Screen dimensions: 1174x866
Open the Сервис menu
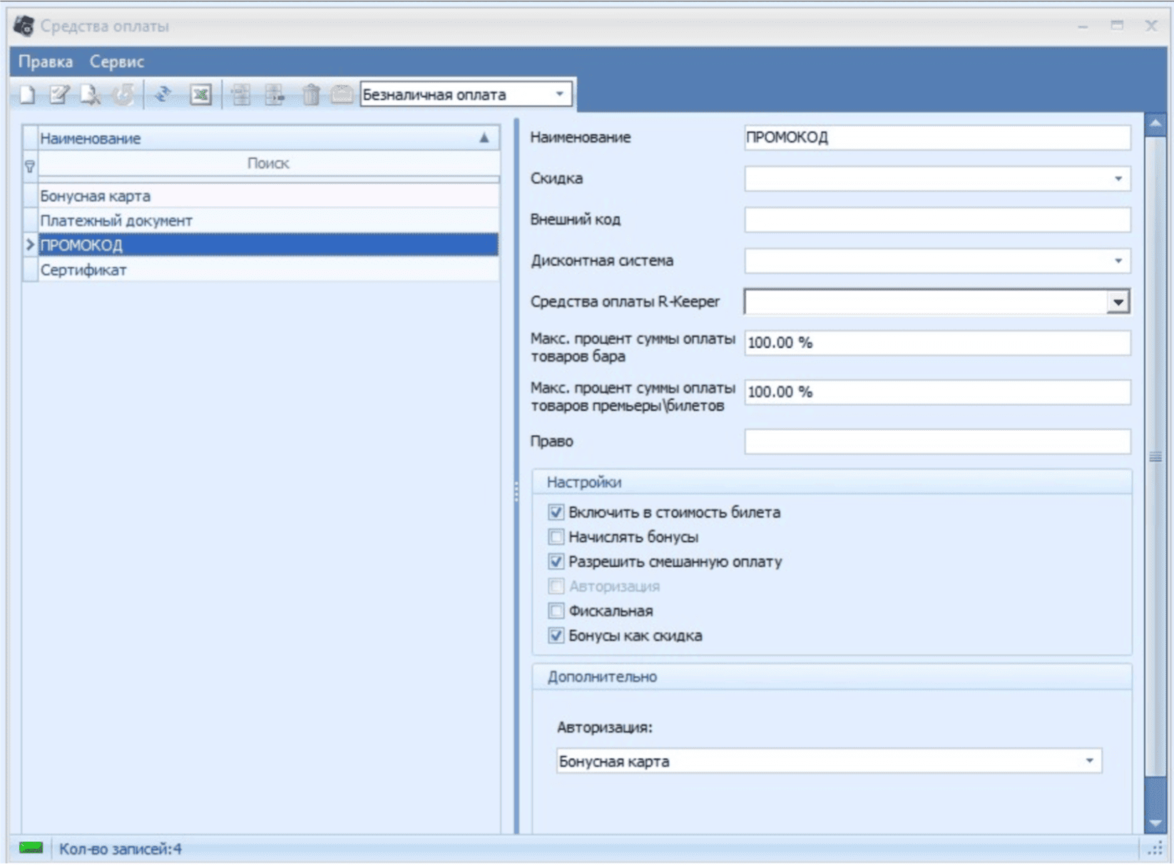[x=117, y=62]
